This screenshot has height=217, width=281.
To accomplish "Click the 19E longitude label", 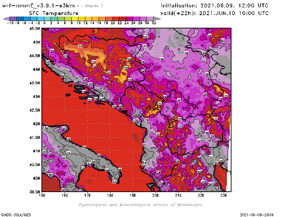I will pos(133,195).
